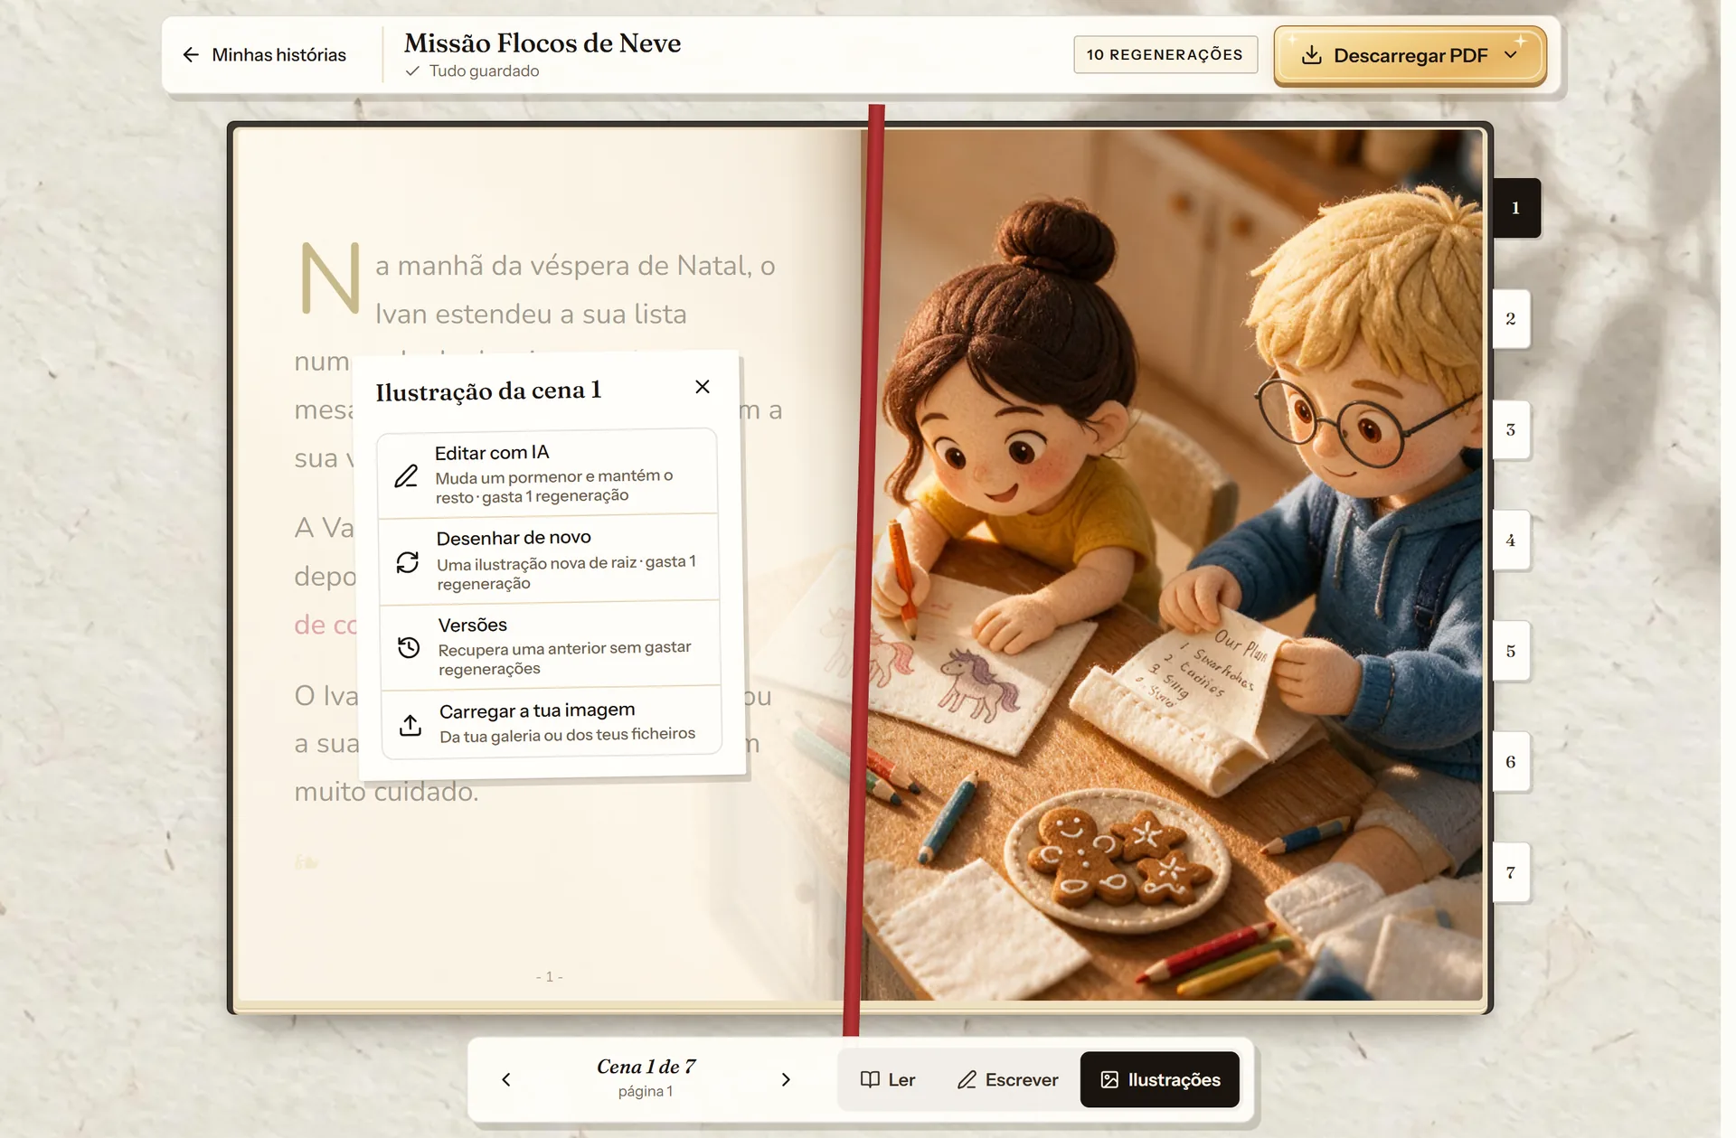This screenshot has width=1736, height=1138.
Task: Choose Desenhar de novo option
Action: 550,560
